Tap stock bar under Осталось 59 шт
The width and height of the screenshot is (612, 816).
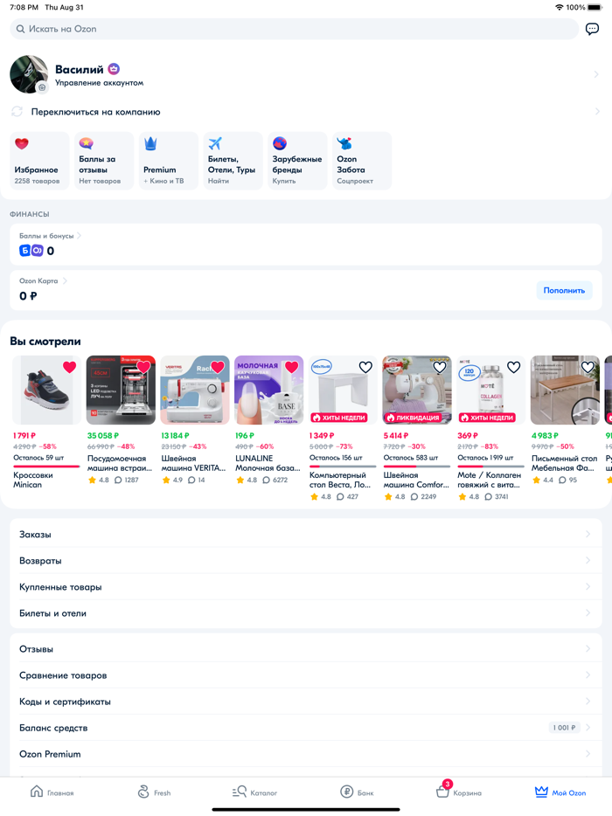(46, 467)
